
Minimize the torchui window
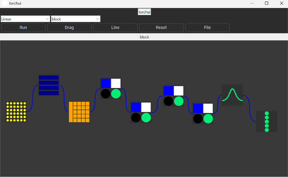tap(252, 3)
